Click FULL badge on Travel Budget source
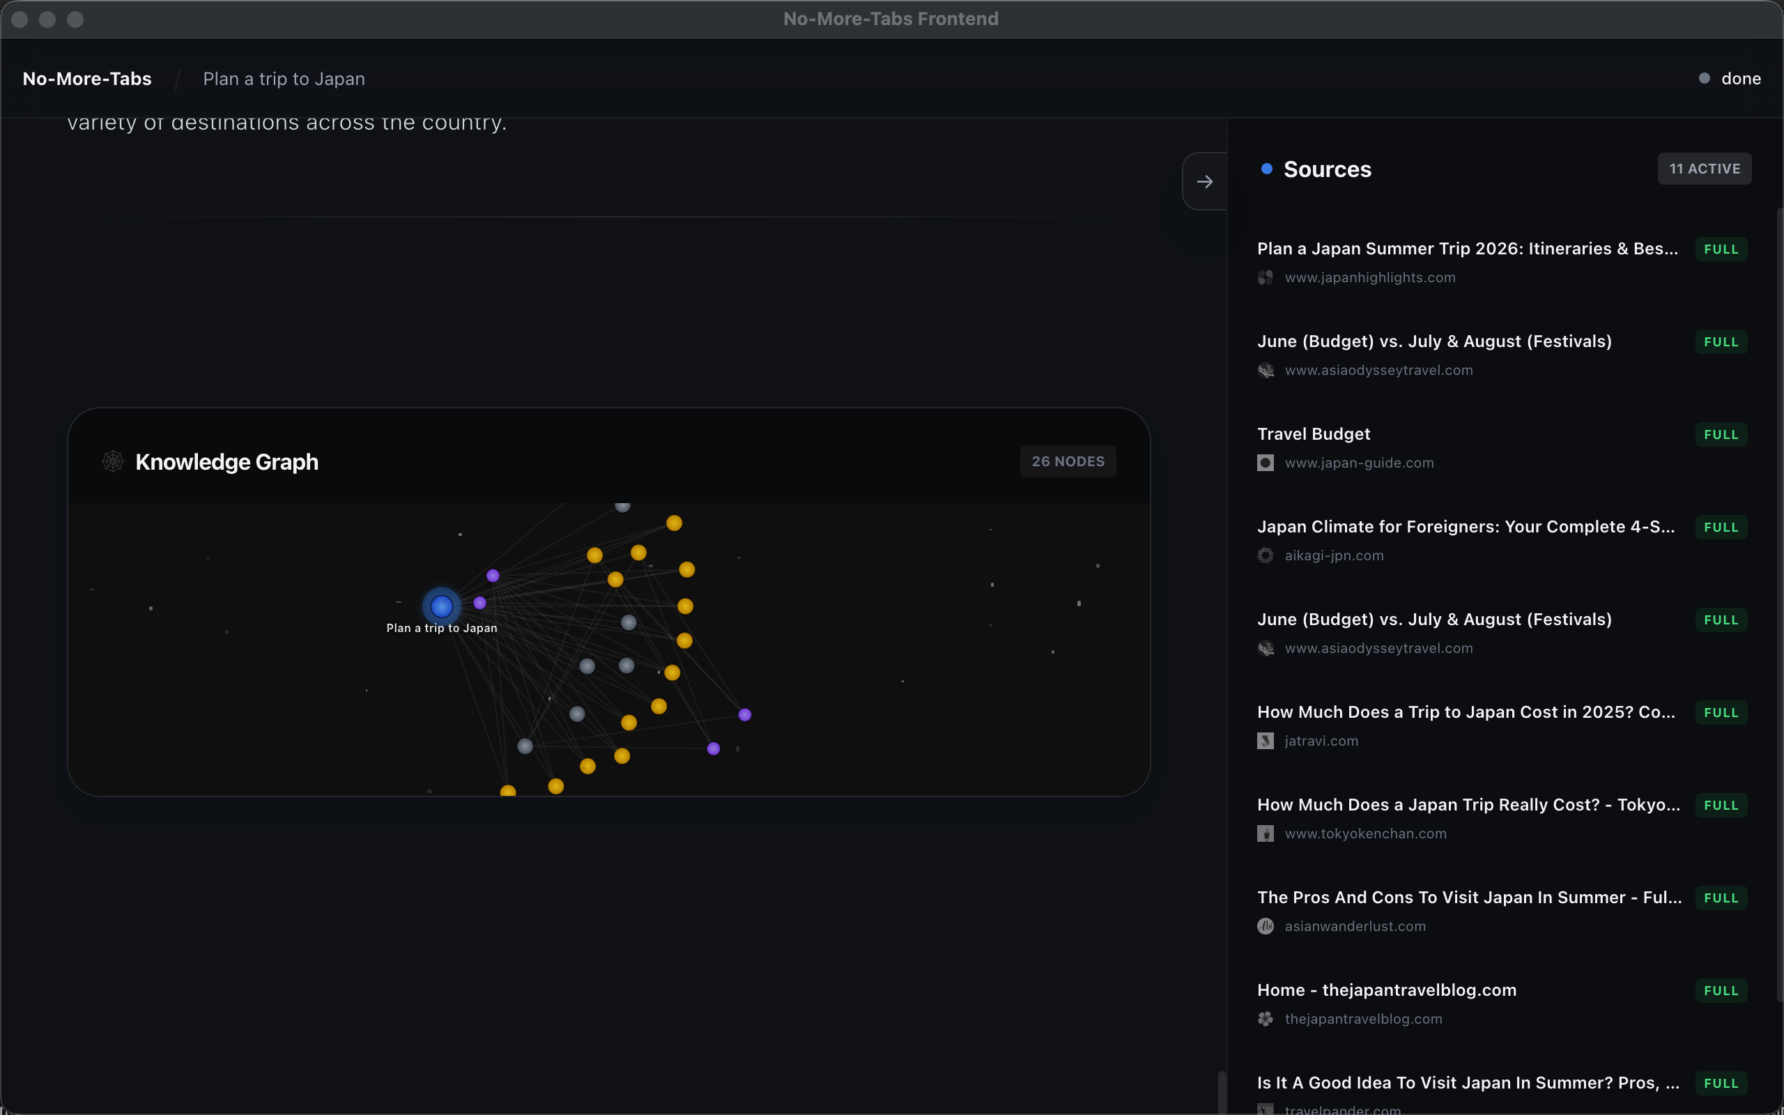The image size is (1784, 1115). tap(1721, 435)
